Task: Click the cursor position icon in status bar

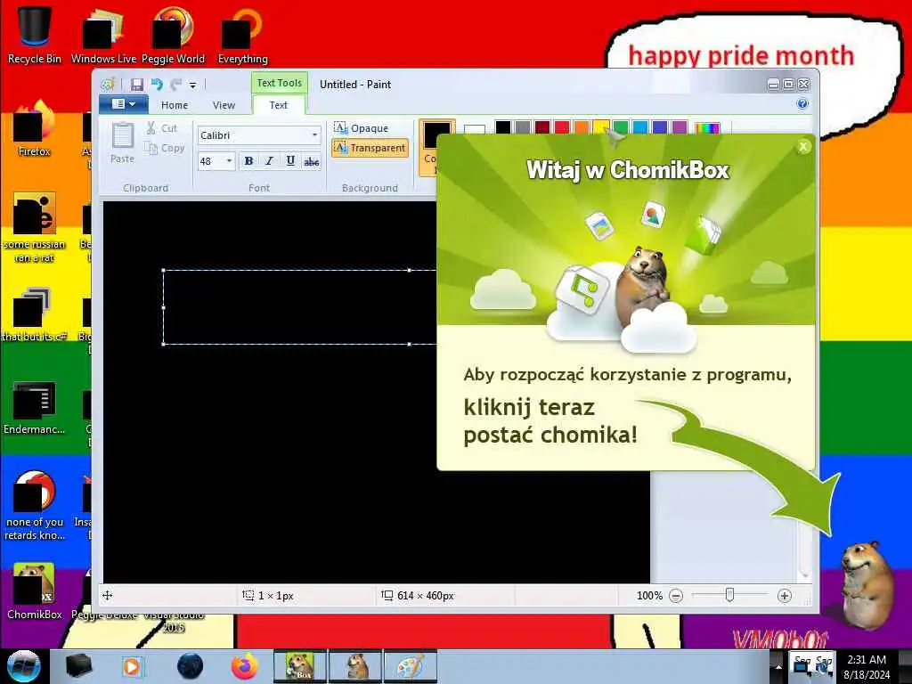Action: 108,596
